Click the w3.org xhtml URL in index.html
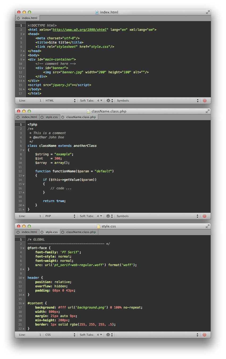Image resolution: width=226 pixels, height=359 pixels. (x=80, y=30)
